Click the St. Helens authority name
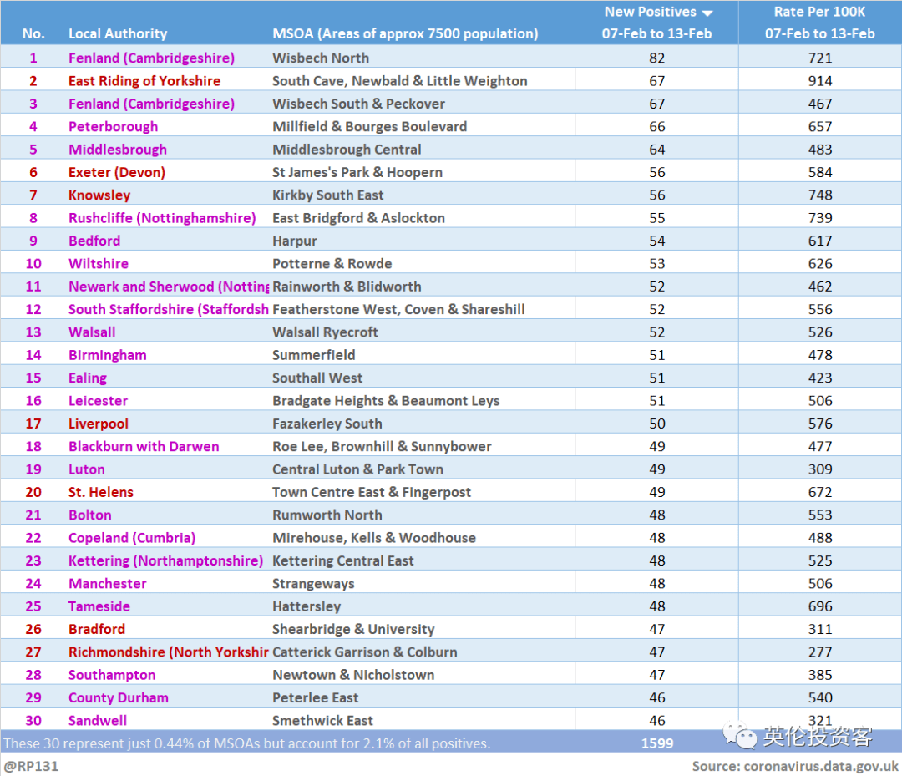 click(101, 492)
